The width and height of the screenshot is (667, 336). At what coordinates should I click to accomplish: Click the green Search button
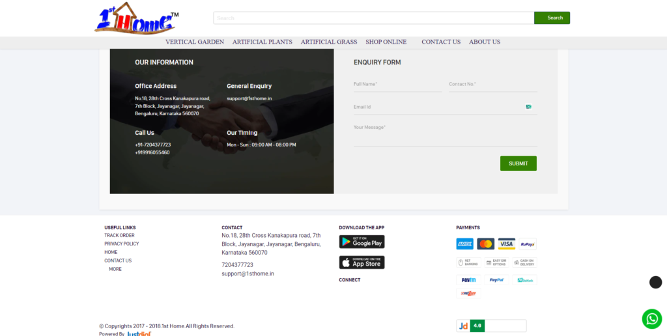[x=552, y=18]
